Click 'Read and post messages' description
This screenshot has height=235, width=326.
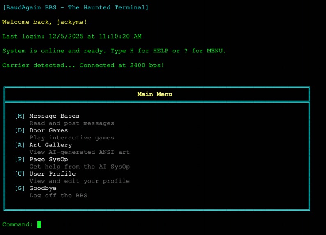point(72,123)
